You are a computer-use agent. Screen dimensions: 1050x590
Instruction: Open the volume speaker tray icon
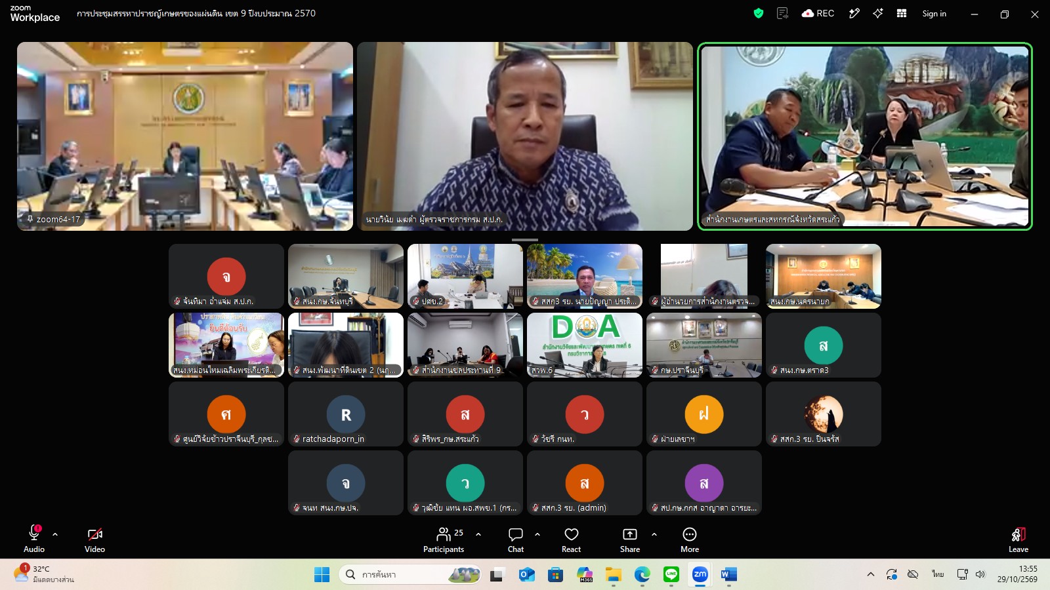[980, 574]
